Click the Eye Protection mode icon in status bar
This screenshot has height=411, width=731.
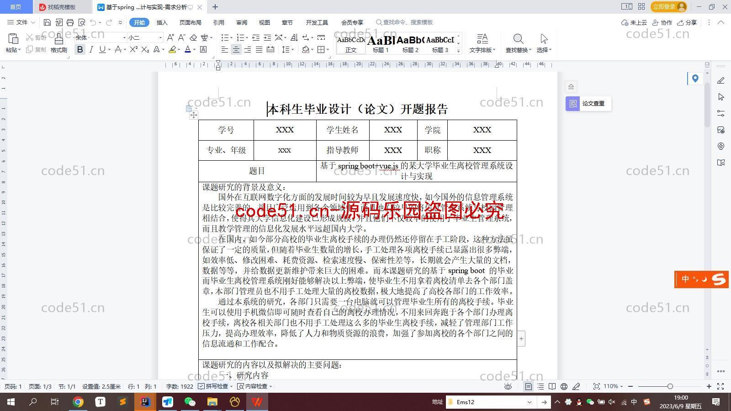[508, 386]
